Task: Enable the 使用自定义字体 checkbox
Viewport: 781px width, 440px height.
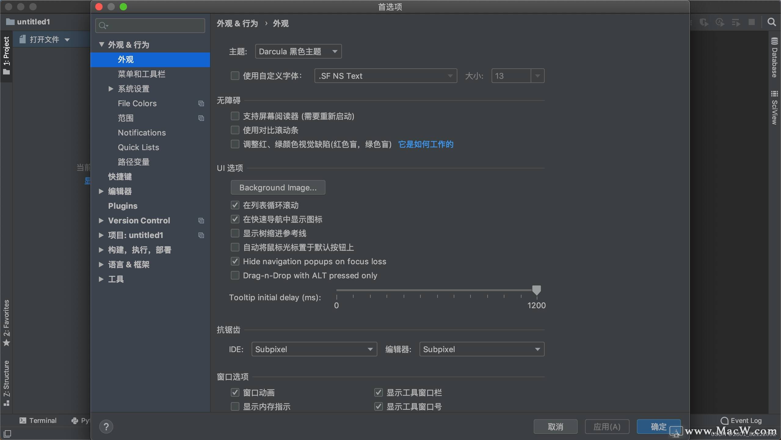Action: click(234, 76)
